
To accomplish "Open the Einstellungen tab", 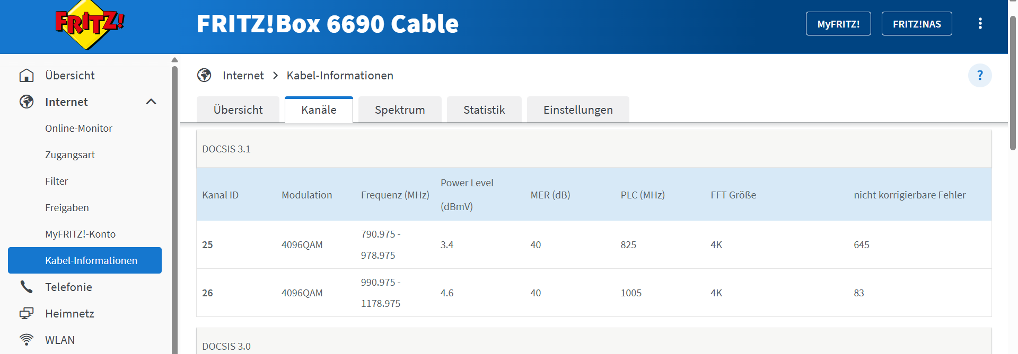I will click(x=578, y=110).
